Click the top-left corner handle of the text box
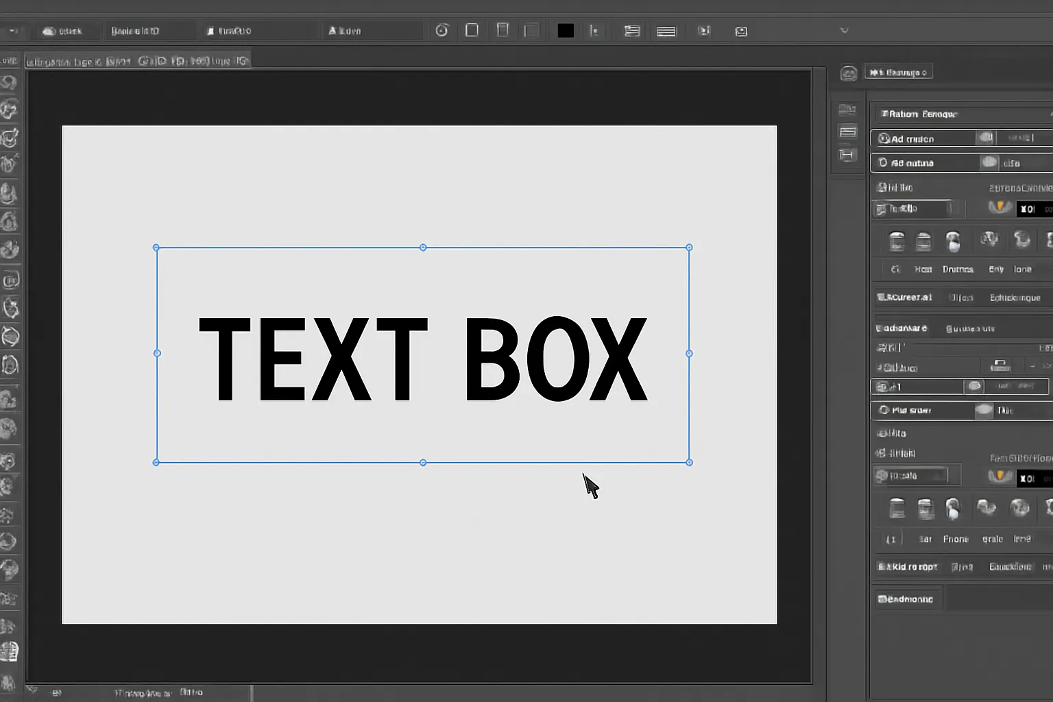Screen dimensions: 1053x702 point(156,247)
